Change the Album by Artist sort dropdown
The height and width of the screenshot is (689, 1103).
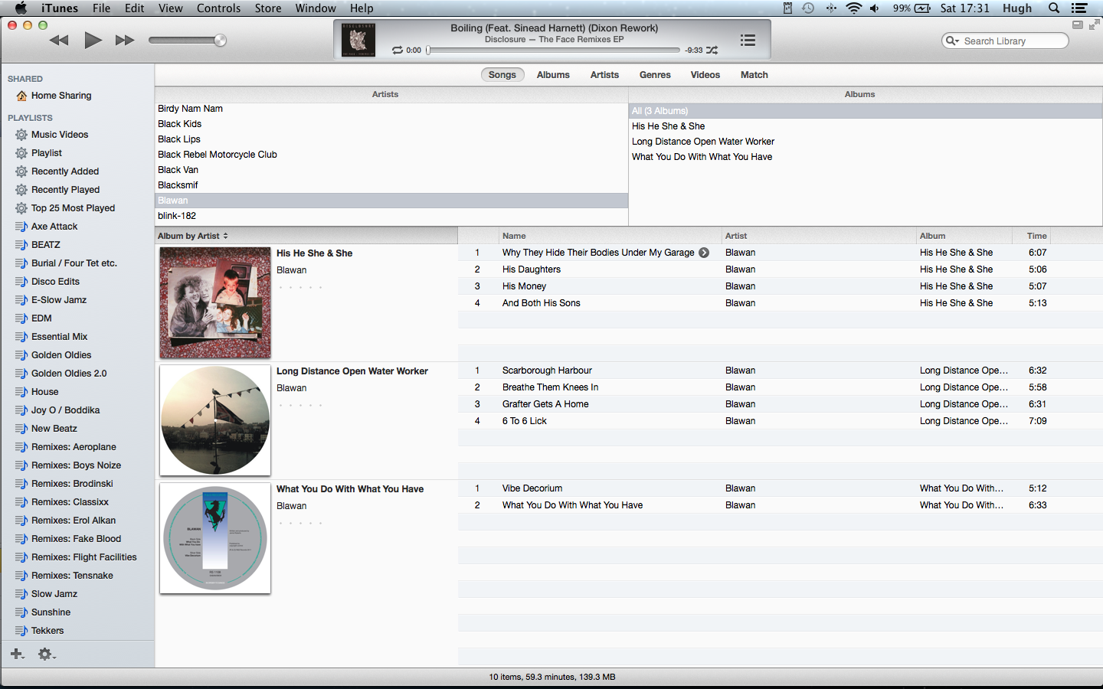click(x=193, y=236)
